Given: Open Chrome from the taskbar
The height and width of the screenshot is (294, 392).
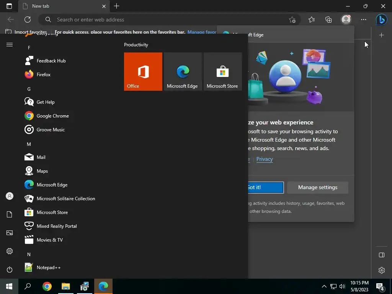Looking at the screenshot, I should [47, 286].
